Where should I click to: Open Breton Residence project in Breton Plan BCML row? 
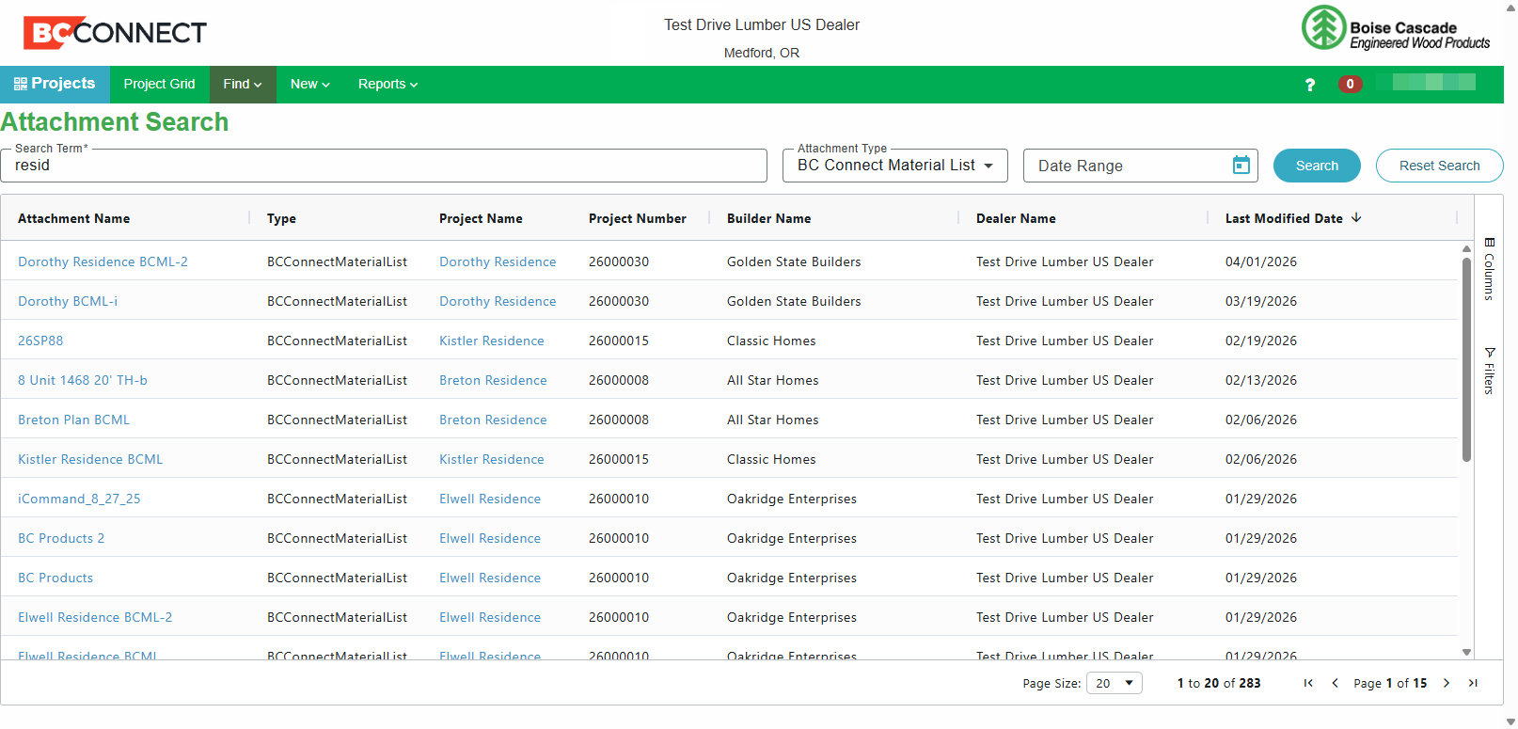pos(493,420)
